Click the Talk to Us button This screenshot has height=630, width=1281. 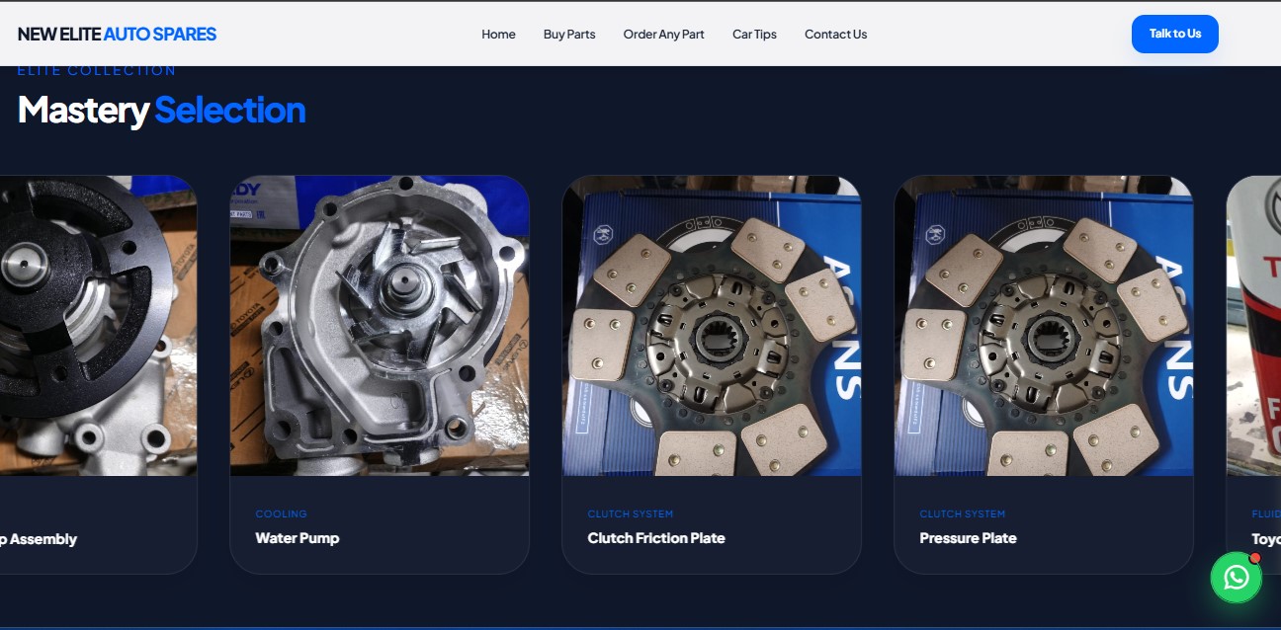pos(1174,34)
